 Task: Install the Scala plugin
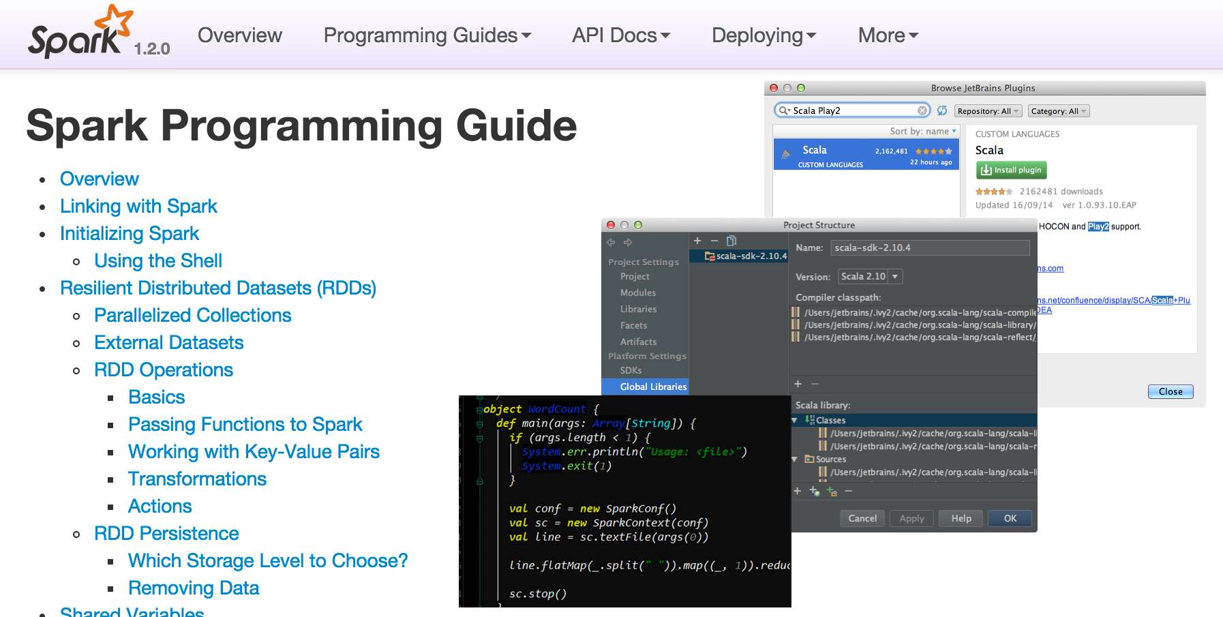pyautogui.click(x=1011, y=170)
